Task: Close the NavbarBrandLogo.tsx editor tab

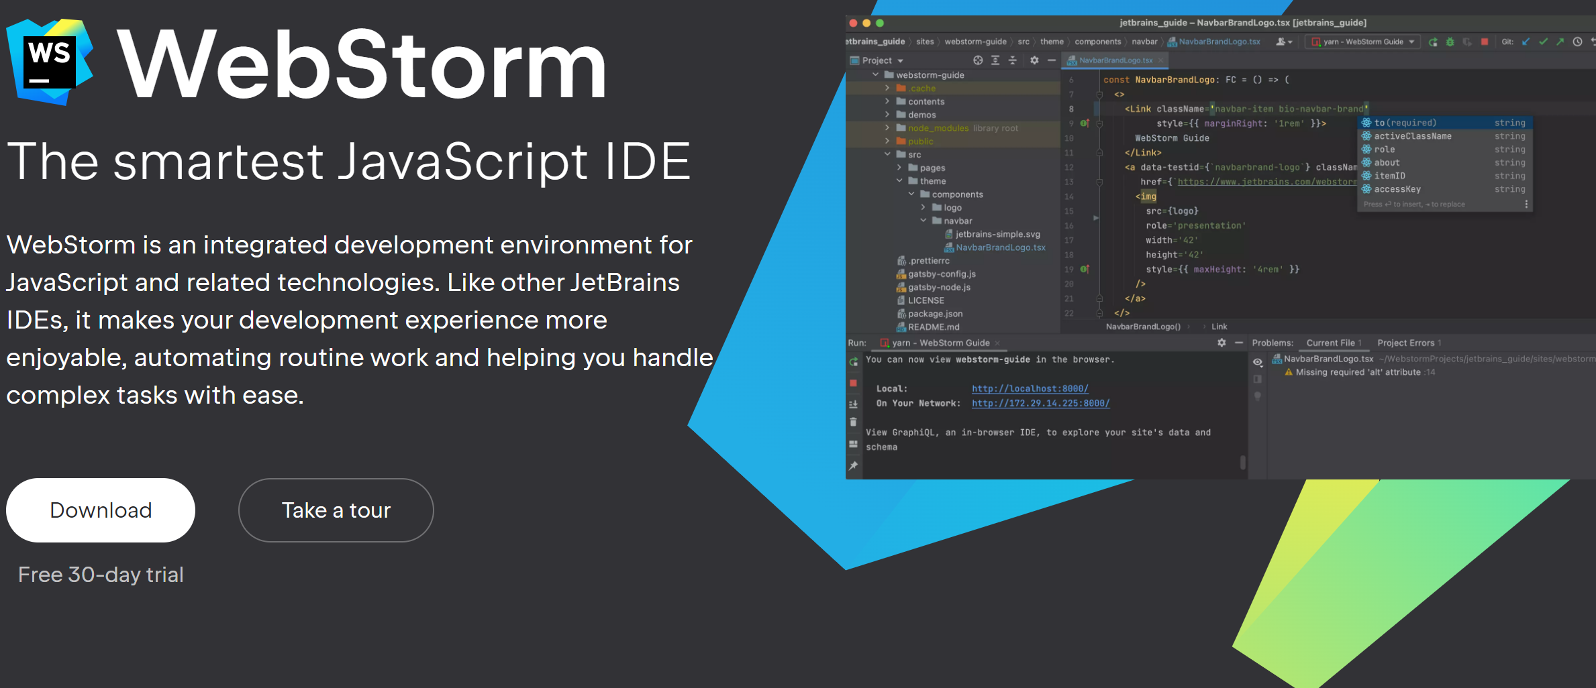Action: 1160,60
